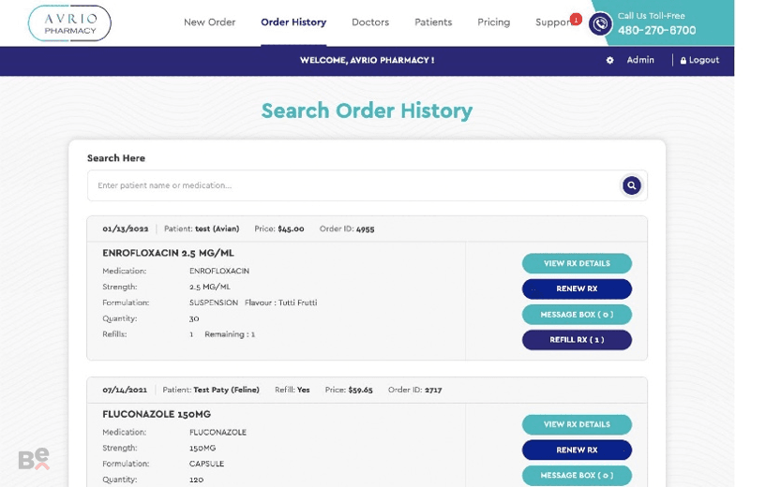
Task: Click the Logout link text
Action: [704, 60]
